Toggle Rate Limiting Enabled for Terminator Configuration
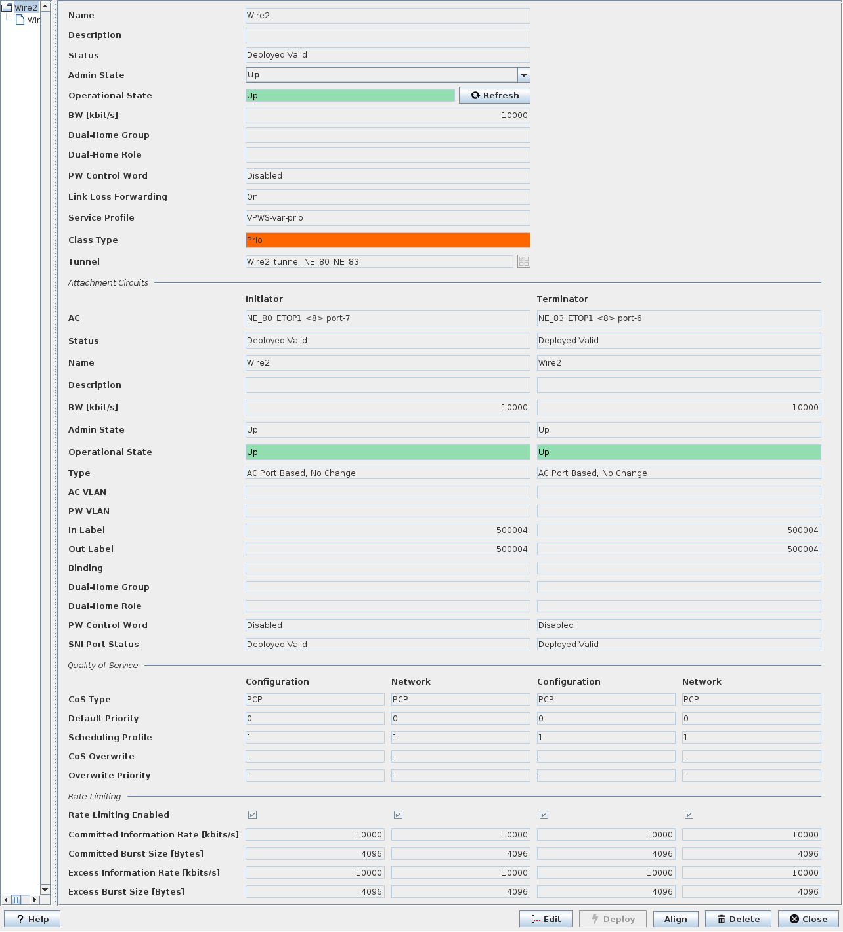The image size is (843, 932). tap(544, 815)
